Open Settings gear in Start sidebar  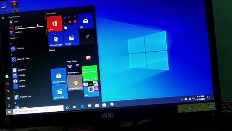click(9, 98)
